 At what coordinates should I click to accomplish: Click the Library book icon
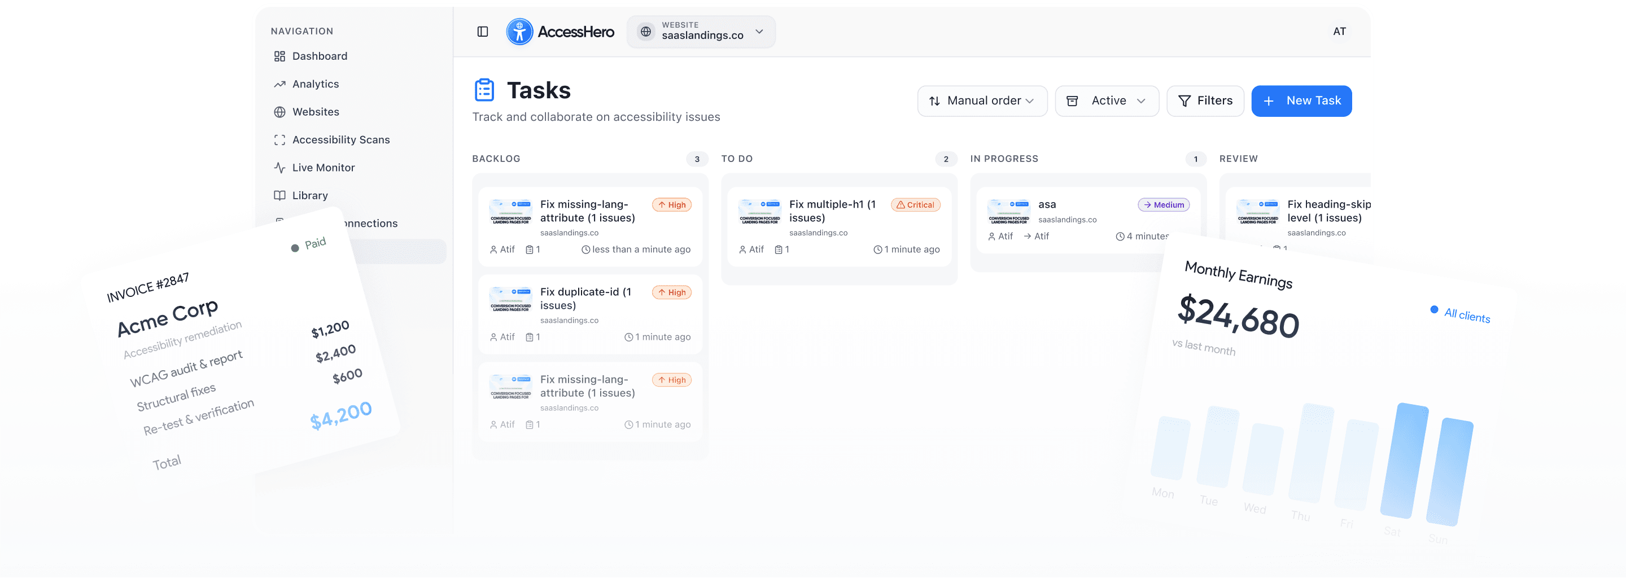coord(279,195)
